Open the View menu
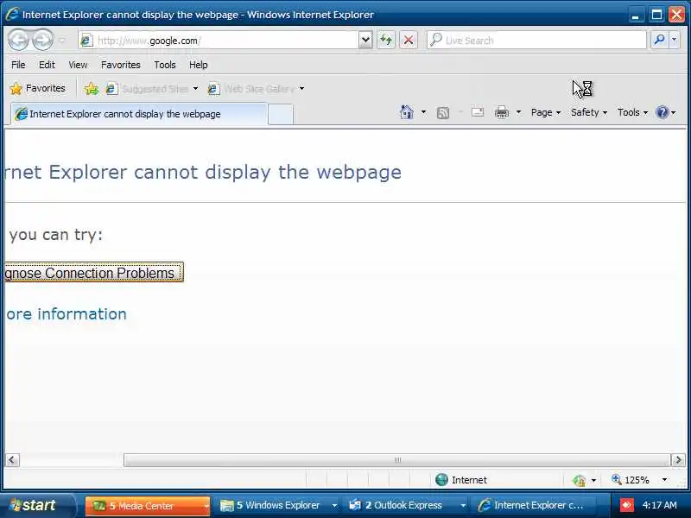Image resolution: width=691 pixels, height=518 pixels. tap(78, 65)
